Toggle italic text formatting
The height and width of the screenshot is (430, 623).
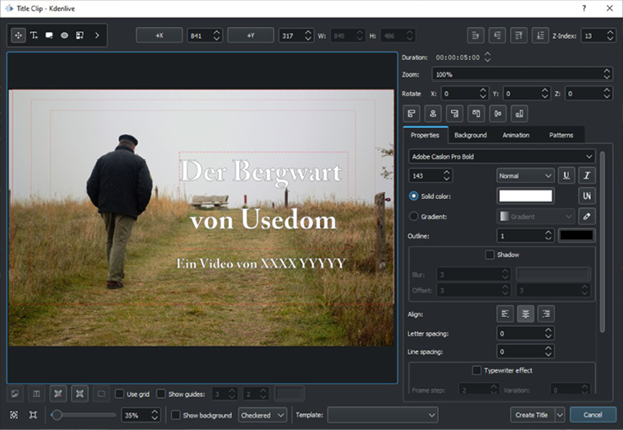pos(587,175)
